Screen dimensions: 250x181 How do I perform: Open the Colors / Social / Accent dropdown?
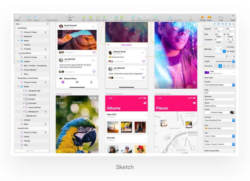pos(219,144)
